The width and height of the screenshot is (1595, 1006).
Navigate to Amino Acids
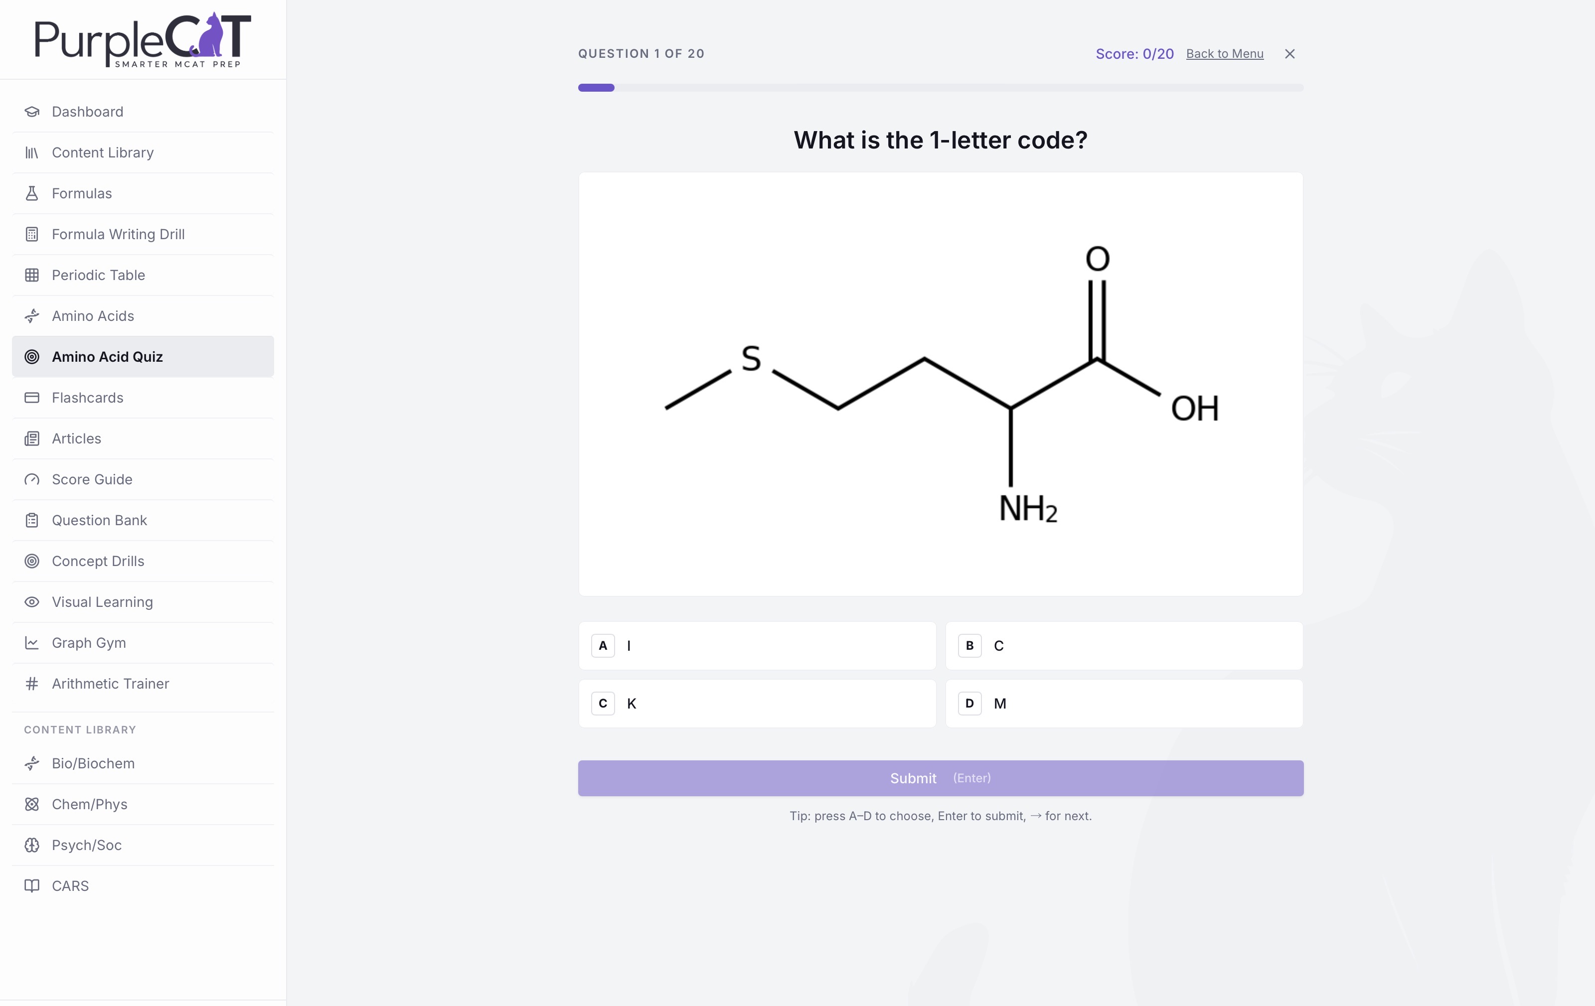click(x=143, y=316)
